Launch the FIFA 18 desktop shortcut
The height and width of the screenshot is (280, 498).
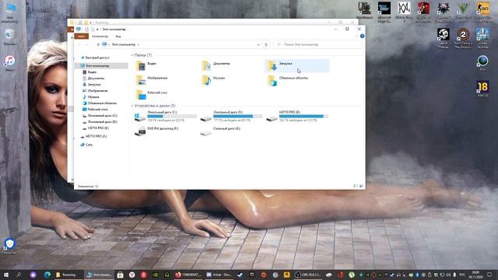(x=482, y=89)
